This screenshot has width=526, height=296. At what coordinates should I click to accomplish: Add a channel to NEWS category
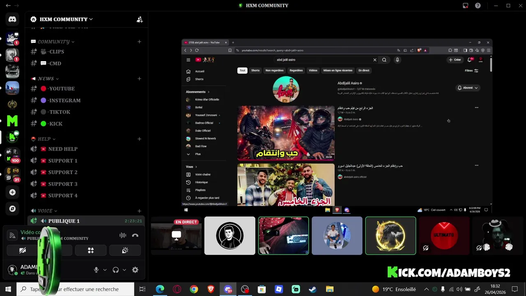click(x=139, y=79)
